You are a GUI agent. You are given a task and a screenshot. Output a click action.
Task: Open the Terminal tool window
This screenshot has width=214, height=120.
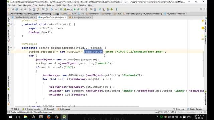[x=49, y=109]
